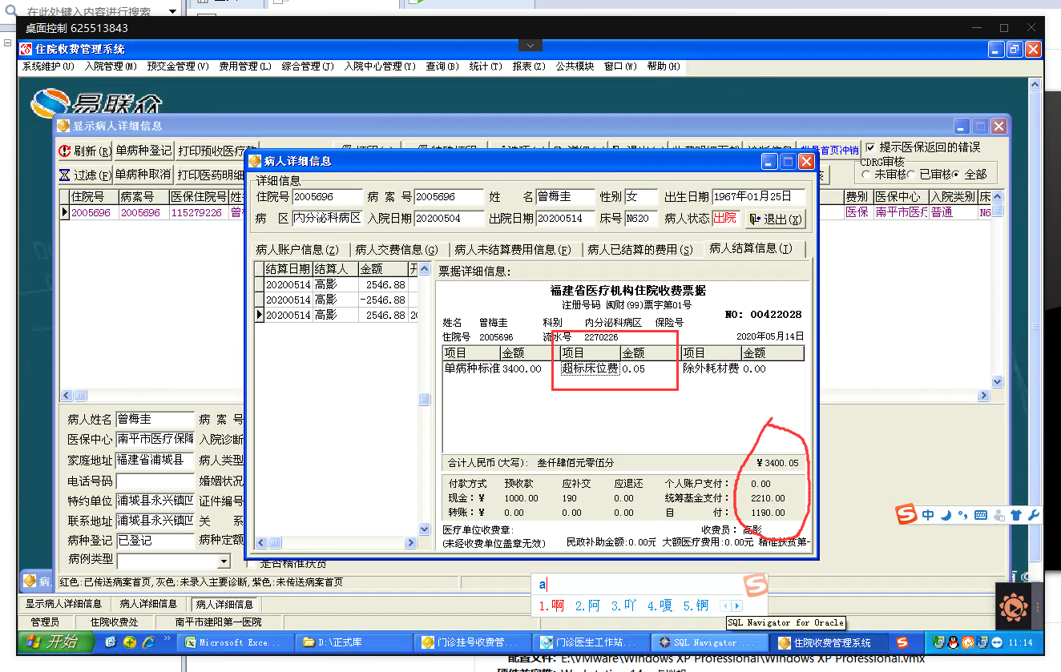Open the 病例类型 dropdown arrow
The width and height of the screenshot is (1061, 672).
pyautogui.click(x=224, y=561)
